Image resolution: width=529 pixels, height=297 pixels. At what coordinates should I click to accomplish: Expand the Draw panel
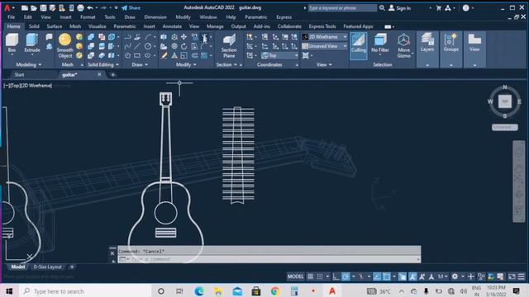coord(140,64)
